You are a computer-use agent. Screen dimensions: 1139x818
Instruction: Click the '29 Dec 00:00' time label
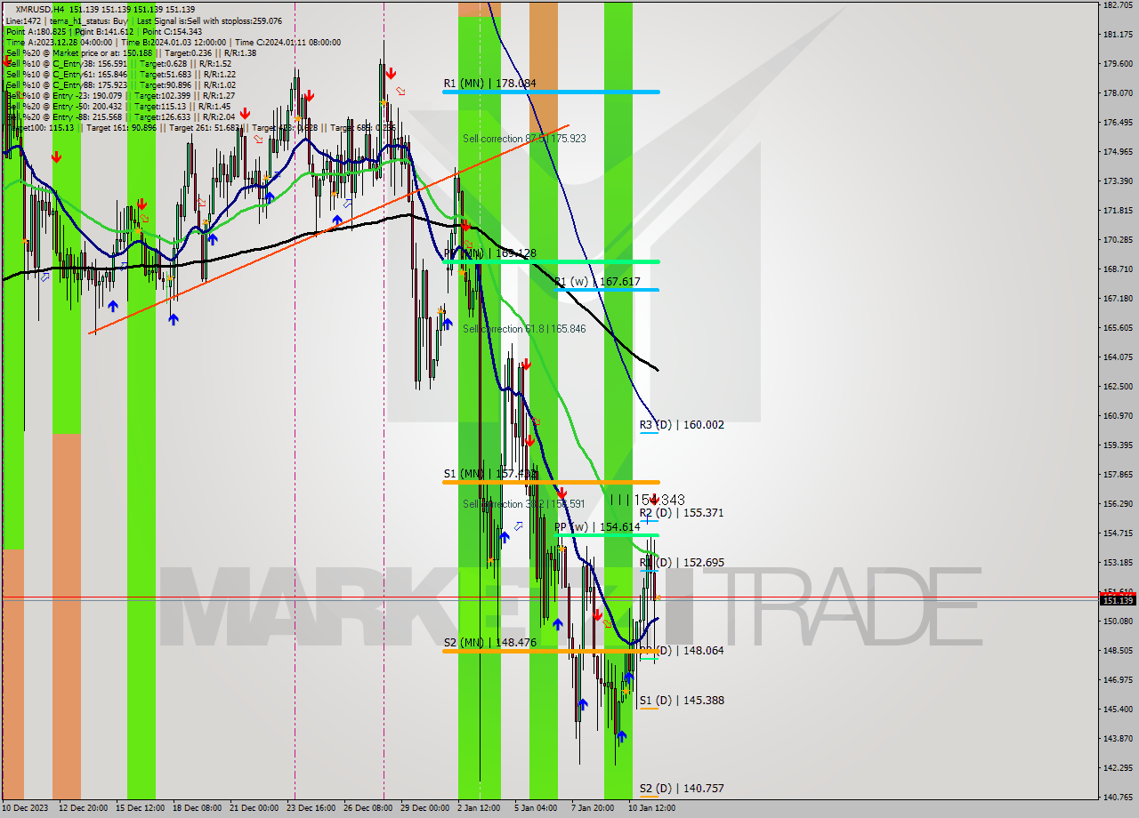pos(425,808)
